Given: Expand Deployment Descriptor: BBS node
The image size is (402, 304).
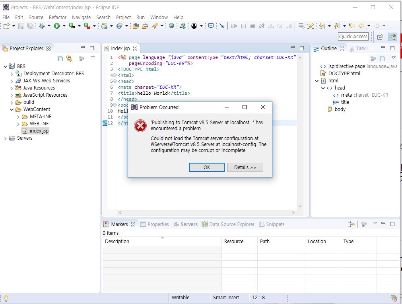Looking at the screenshot, I should tap(12, 74).
